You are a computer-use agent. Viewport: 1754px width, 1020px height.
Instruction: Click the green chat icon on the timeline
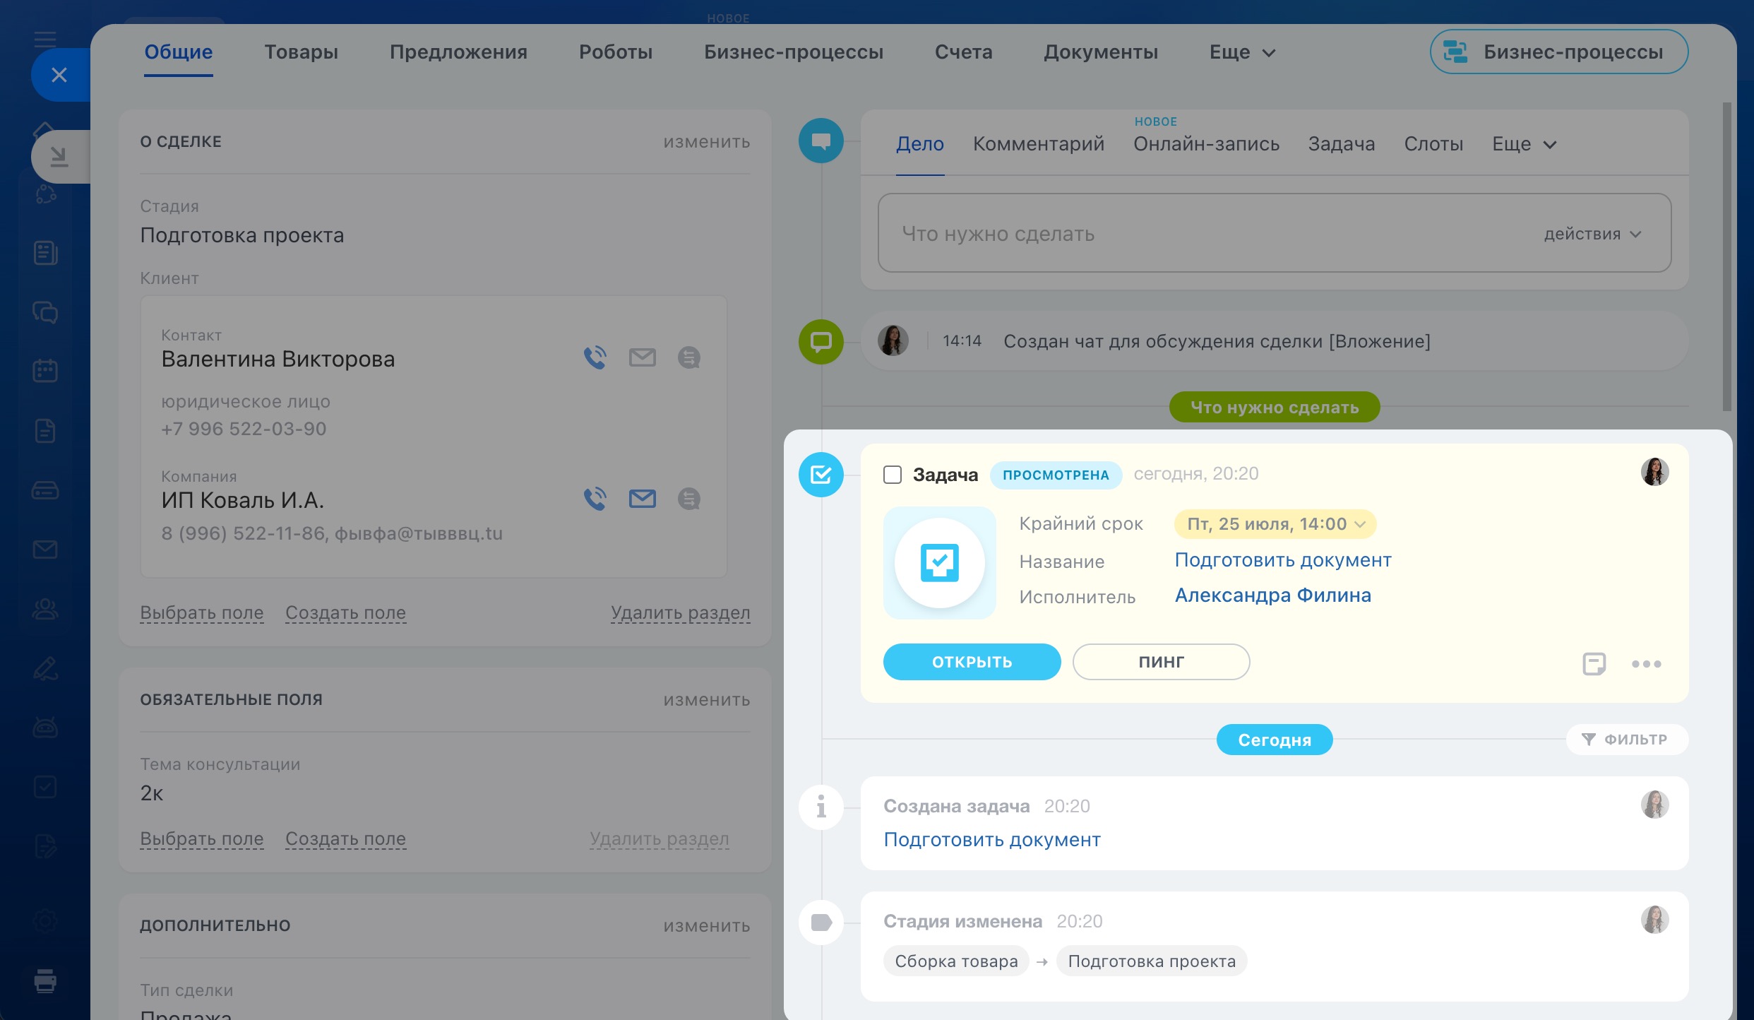(821, 342)
